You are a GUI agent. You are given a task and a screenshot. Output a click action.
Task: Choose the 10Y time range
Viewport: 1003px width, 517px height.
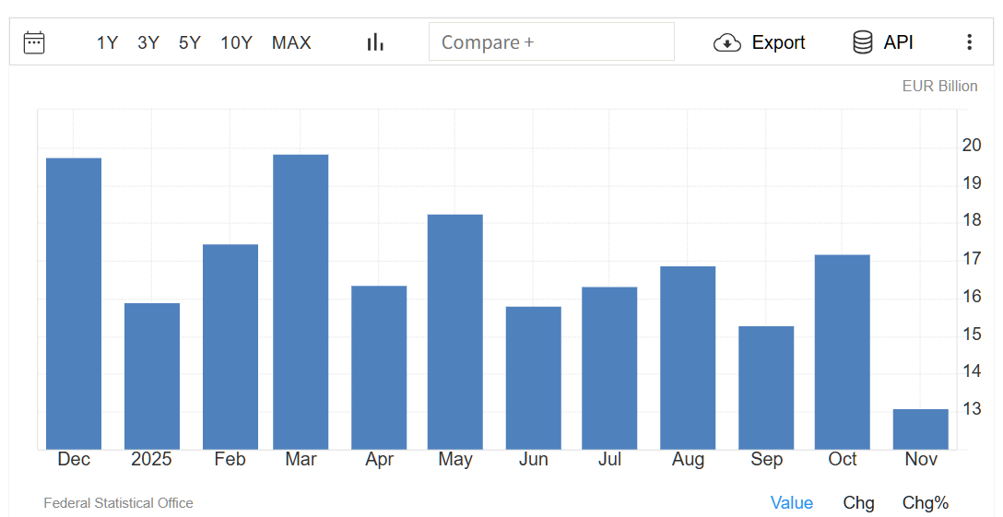236,42
